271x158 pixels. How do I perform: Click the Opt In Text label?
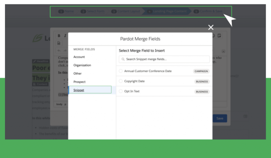132,91
